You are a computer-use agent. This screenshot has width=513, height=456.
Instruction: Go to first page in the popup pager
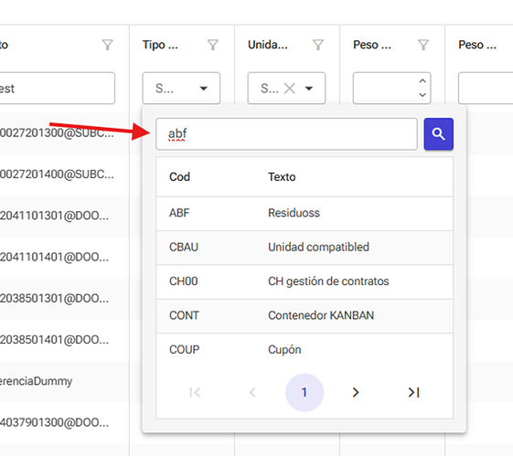pos(195,392)
